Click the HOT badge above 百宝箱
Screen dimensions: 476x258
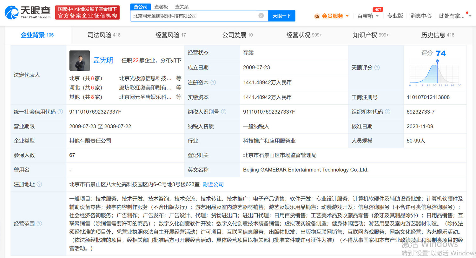[378, 10]
